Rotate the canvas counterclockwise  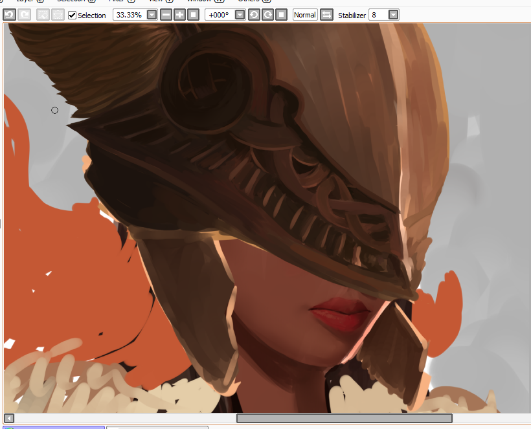click(x=254, y=15)
